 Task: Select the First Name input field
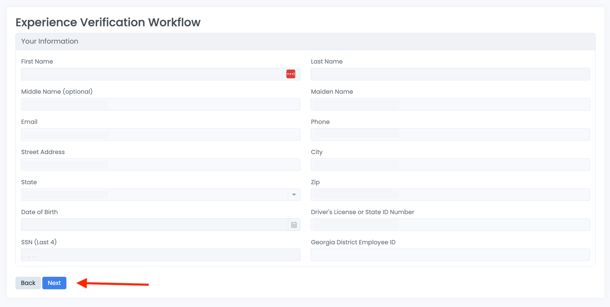tap(149, 74)
